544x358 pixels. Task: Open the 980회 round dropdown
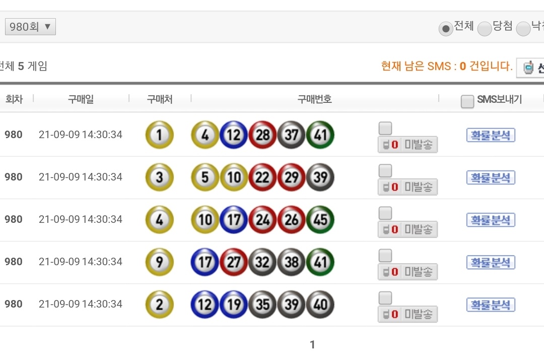pos(30,27)
